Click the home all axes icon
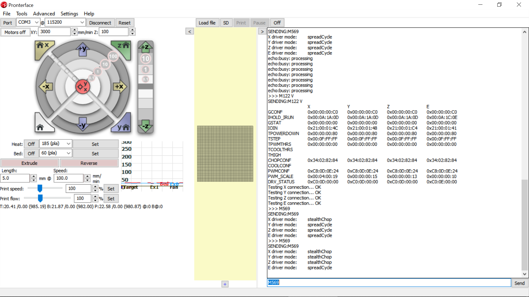The image size is (529, 297). (41, 126)
